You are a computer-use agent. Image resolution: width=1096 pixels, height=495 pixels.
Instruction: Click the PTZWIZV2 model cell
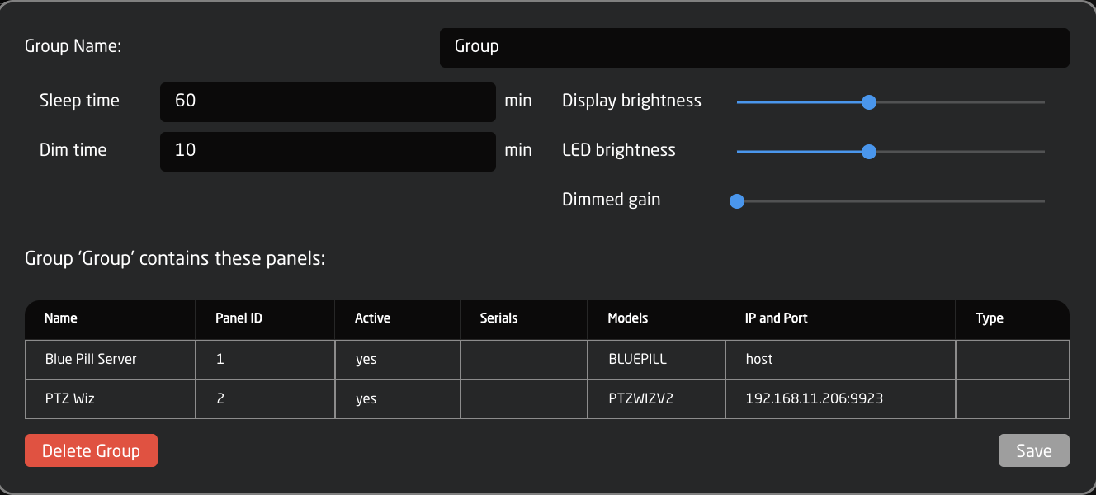click(642, 399)
